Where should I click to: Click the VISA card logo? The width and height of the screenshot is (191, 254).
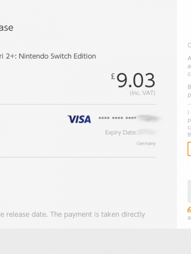tap(79, 119)
